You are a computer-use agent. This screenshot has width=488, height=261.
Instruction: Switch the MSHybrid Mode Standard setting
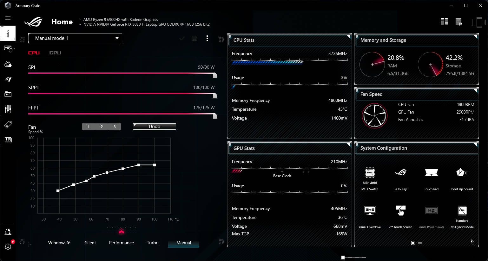pyautogui.click(x=462, y=210)
